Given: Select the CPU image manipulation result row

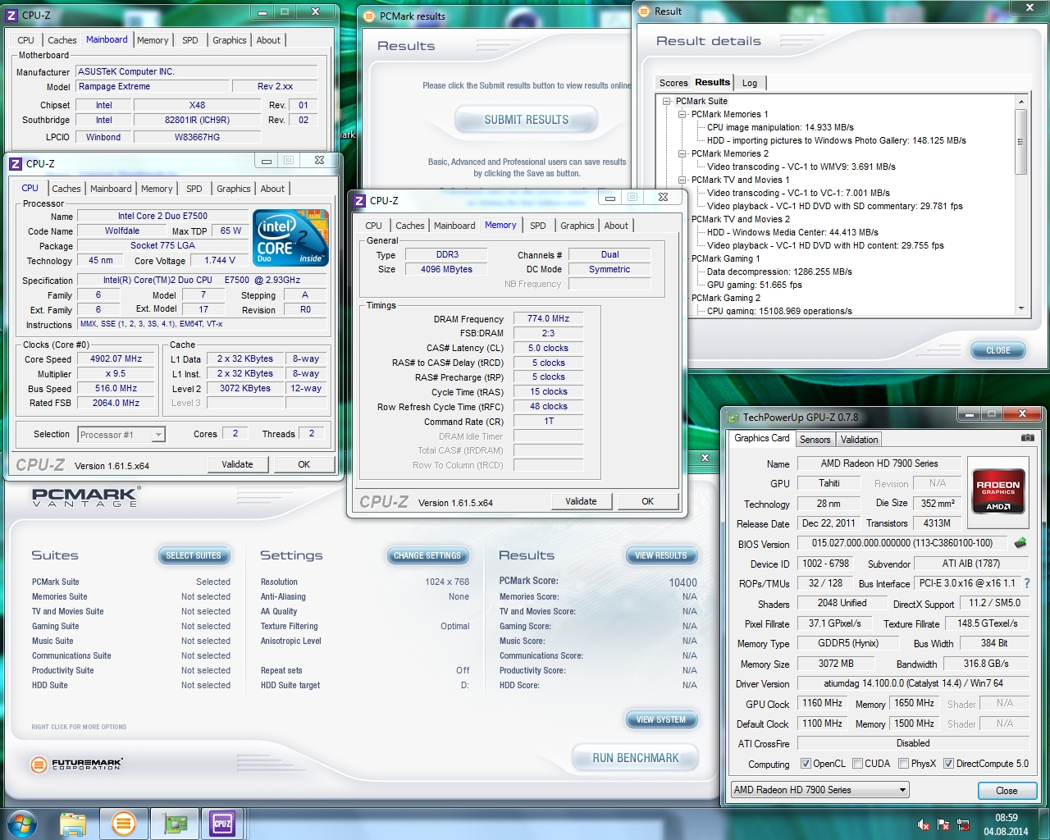Looking at the screenshot, I should pyautogui.click(x=780, y=127).
